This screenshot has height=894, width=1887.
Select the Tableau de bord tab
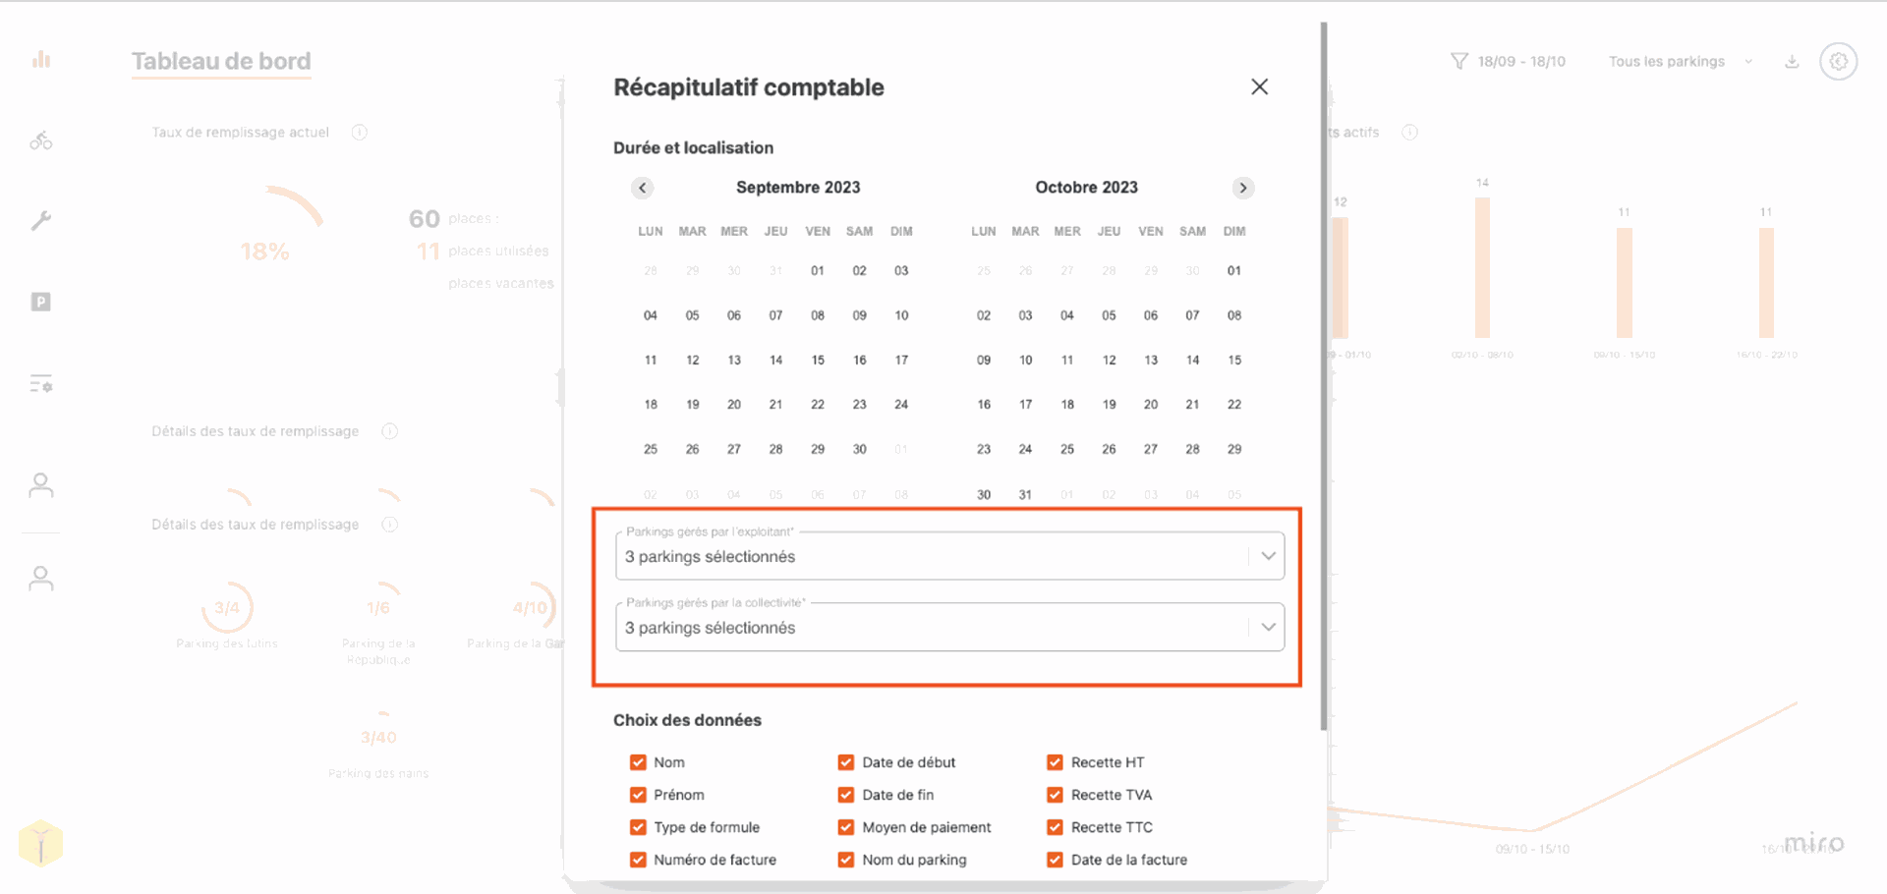point(221,61)
